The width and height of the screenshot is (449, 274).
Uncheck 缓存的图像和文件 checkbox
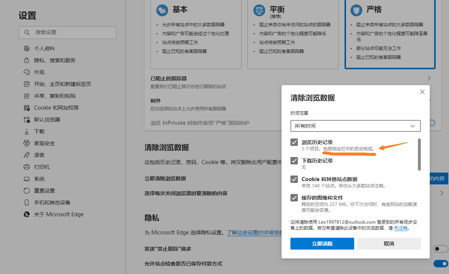(x=294, y=198)
